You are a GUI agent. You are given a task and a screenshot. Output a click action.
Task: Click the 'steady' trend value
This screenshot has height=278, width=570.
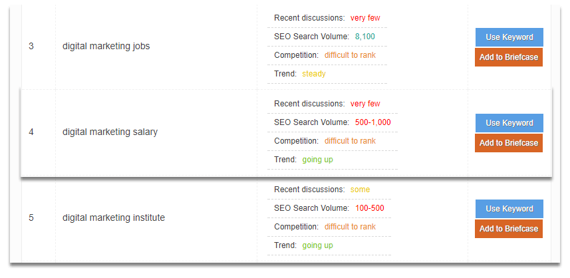click(314, 74)
